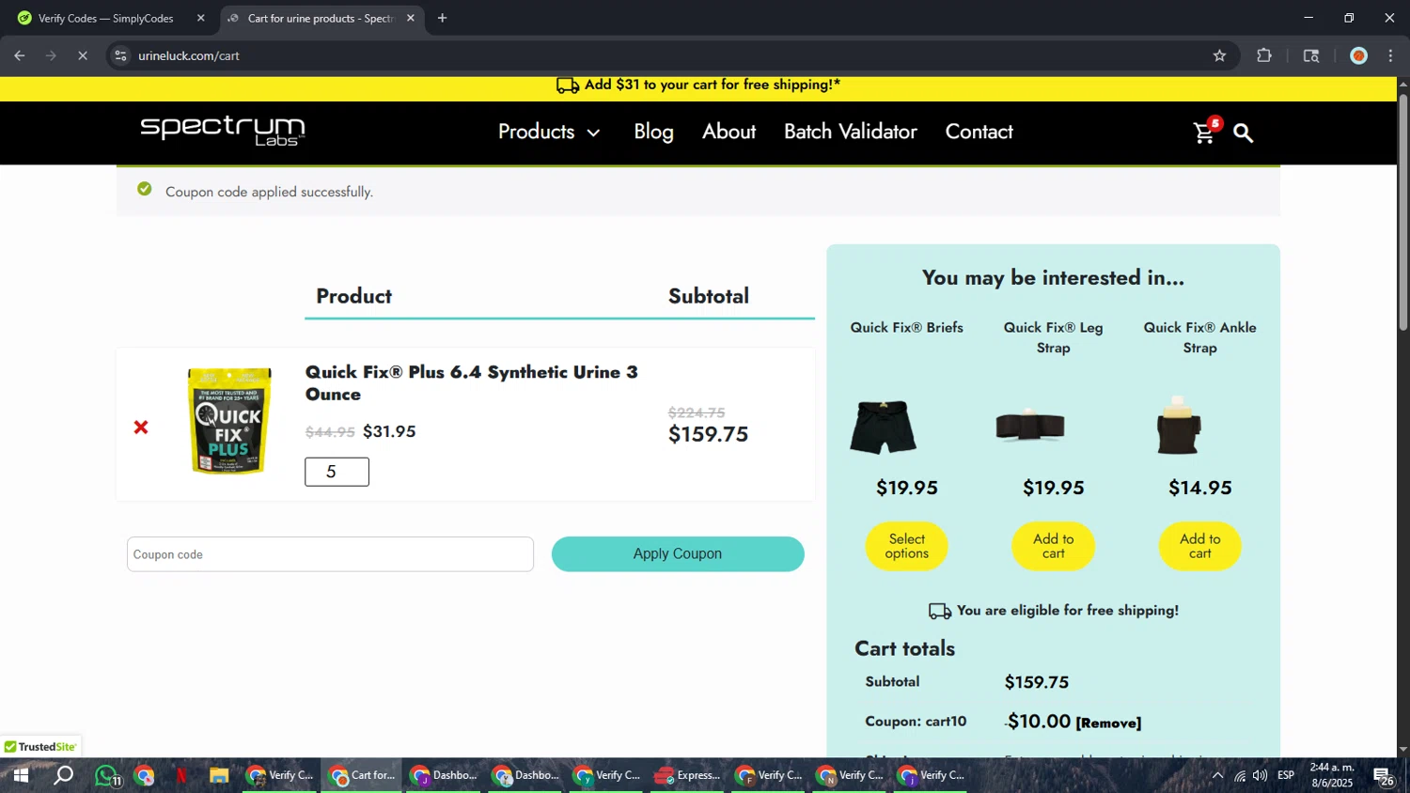Click the Spectrum Labs logo
Image resolution: width=1410 pixels, height=793 pixels.
pyautogui.click(x=223, y=131)
